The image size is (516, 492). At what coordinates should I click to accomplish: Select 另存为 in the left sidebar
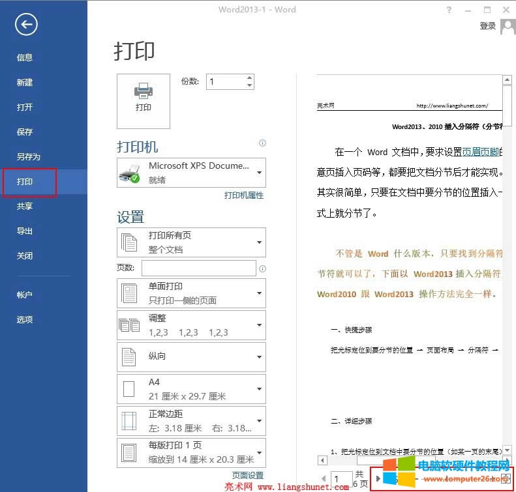point(29,157)
